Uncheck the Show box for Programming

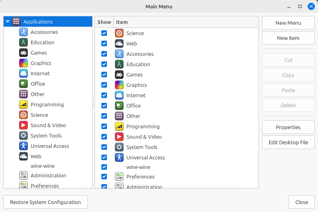(x=104, y=126)
